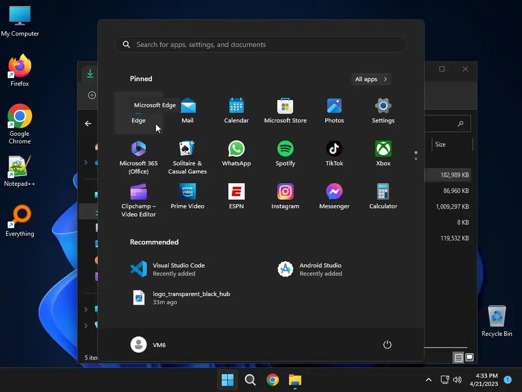Open the VM6 user account menu

148,345
